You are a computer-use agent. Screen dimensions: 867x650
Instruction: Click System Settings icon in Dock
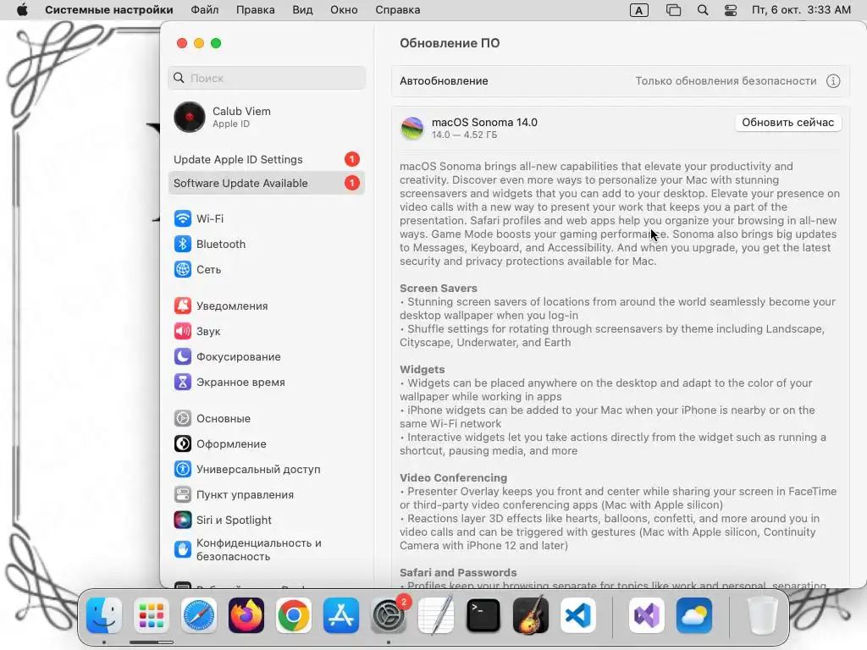click(389, 615)
